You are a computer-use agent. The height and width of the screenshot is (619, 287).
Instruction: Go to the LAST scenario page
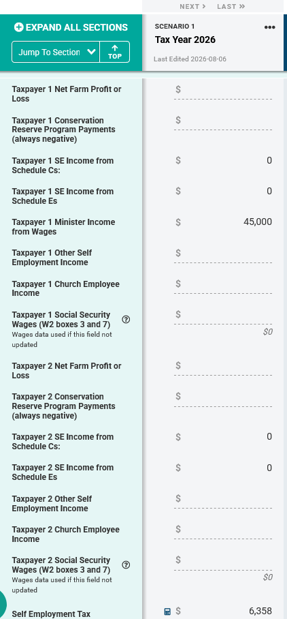pyautogui.click(x=231, y=6)
